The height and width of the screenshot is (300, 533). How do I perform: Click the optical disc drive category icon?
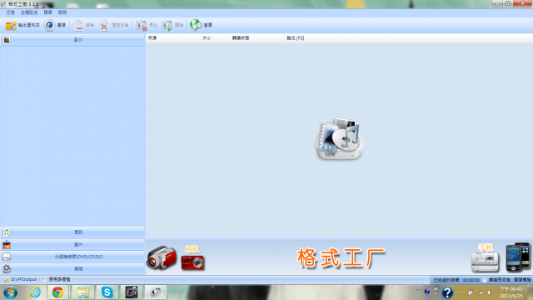pos(7,257)
